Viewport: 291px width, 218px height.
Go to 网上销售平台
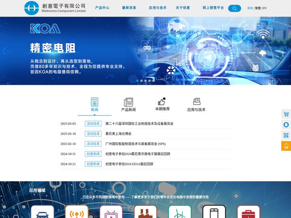click(x=213, y=8)
